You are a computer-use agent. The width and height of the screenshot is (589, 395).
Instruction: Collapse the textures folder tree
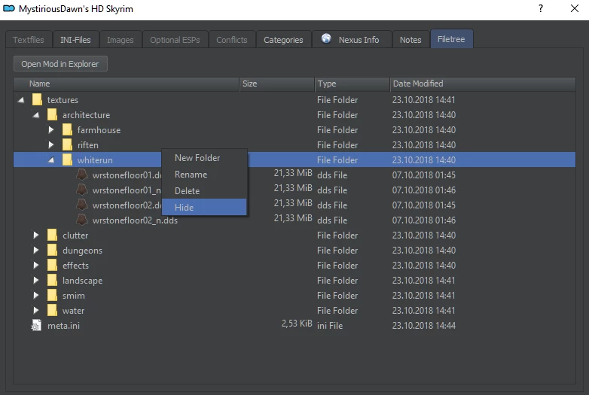pyautogui.click(x=21, y=100)
